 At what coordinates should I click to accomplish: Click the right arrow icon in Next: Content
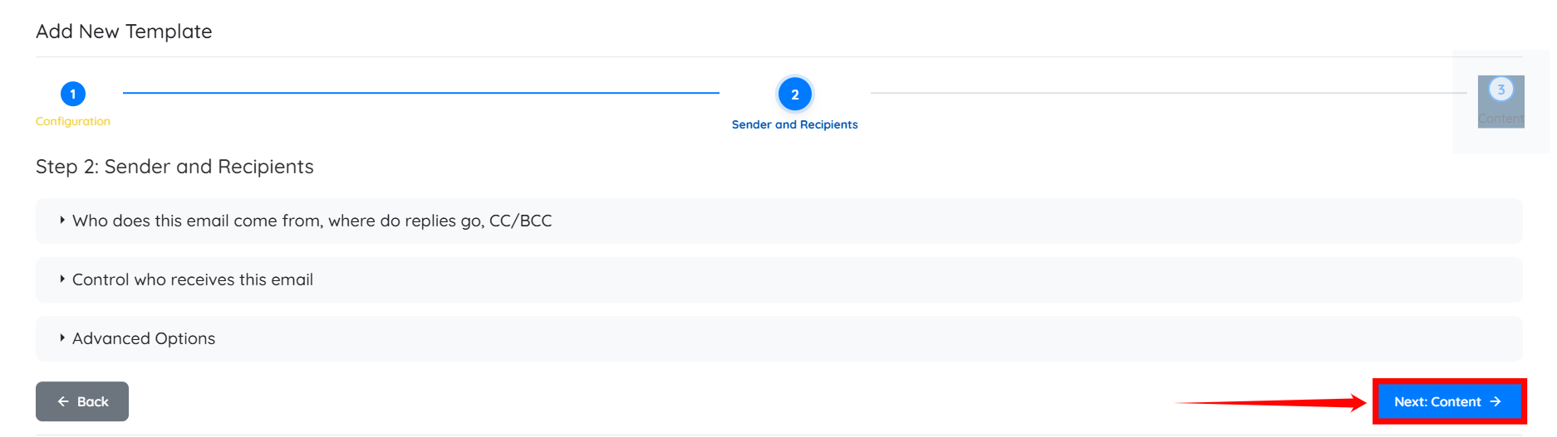[1496, 401]
